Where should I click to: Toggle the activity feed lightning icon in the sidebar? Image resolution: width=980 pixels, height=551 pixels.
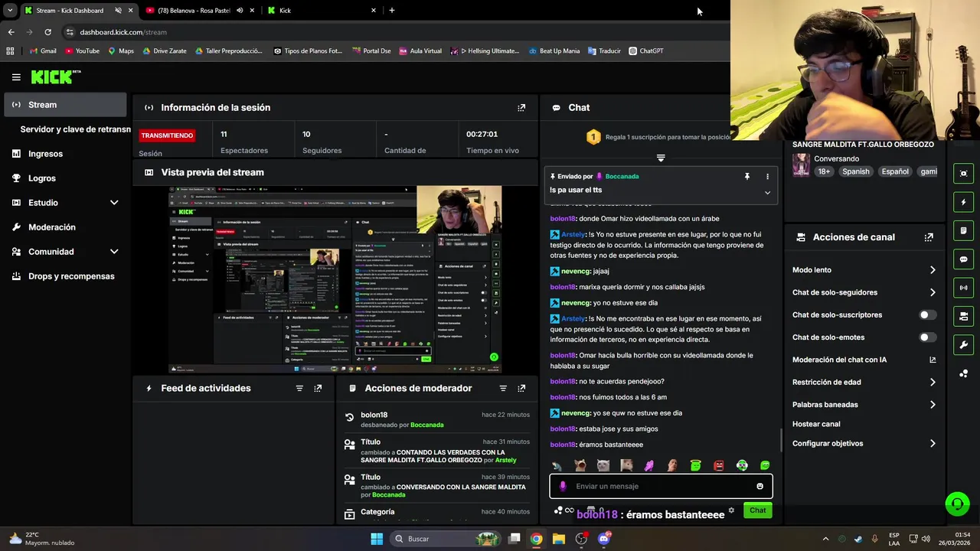964,202
